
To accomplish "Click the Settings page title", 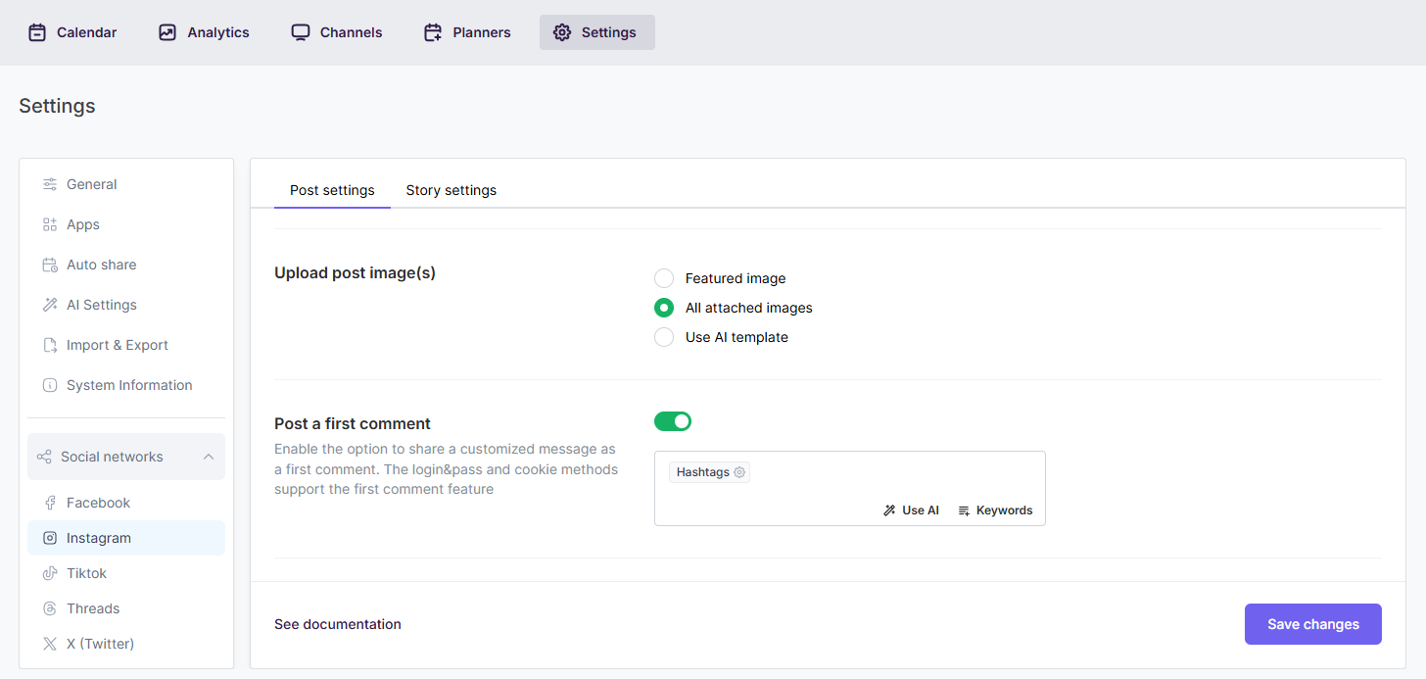I will [x=57, y=106].
